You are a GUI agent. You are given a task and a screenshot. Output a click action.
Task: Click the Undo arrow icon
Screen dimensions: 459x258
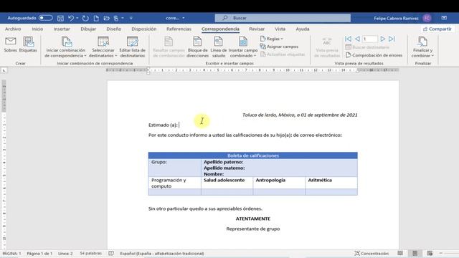click(x=71, y=18)
